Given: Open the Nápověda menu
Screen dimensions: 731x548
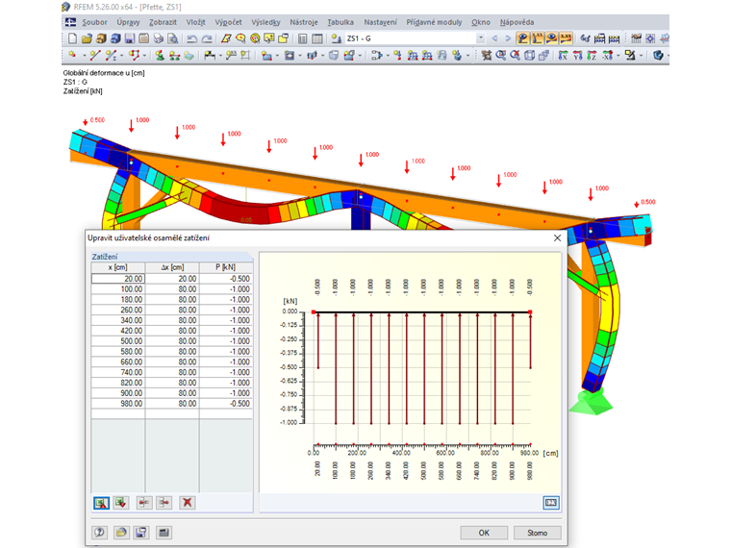Looking at the screenshot, I should [517, 22].
